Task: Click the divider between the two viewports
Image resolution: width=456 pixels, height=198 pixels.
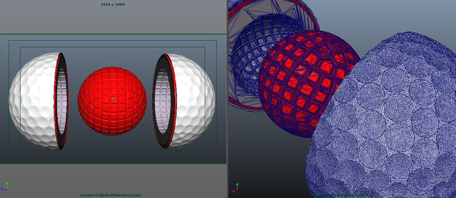Action: (227, 99)
